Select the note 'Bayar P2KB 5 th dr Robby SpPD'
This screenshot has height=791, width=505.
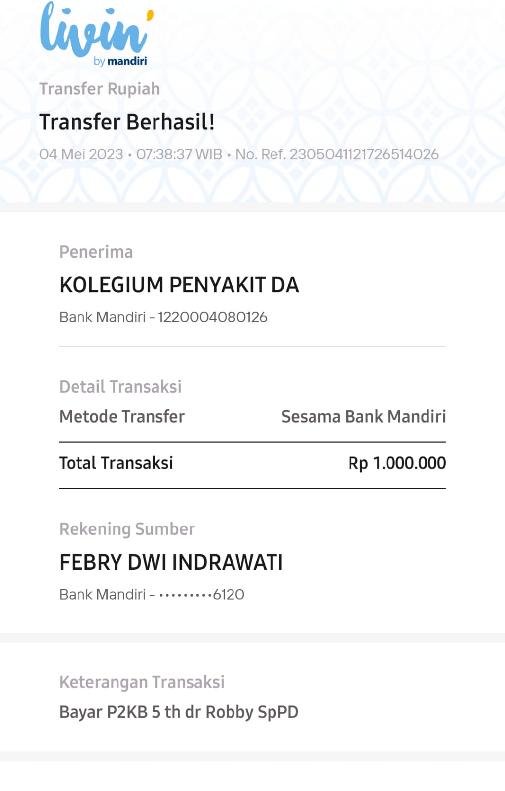click(x=179, y=712)
